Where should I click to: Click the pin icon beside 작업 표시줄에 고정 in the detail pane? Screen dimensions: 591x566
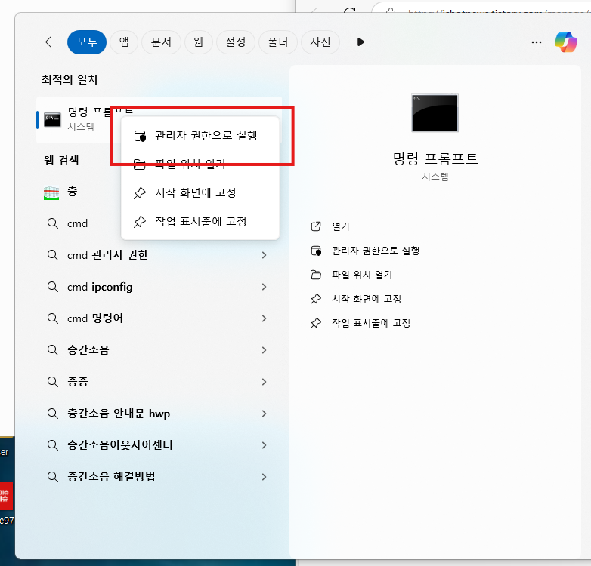316,323
